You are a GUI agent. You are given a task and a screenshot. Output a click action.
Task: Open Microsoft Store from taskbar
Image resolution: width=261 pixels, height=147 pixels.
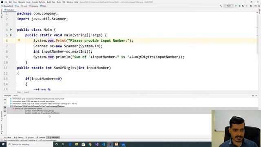click(x=83, y=144)
